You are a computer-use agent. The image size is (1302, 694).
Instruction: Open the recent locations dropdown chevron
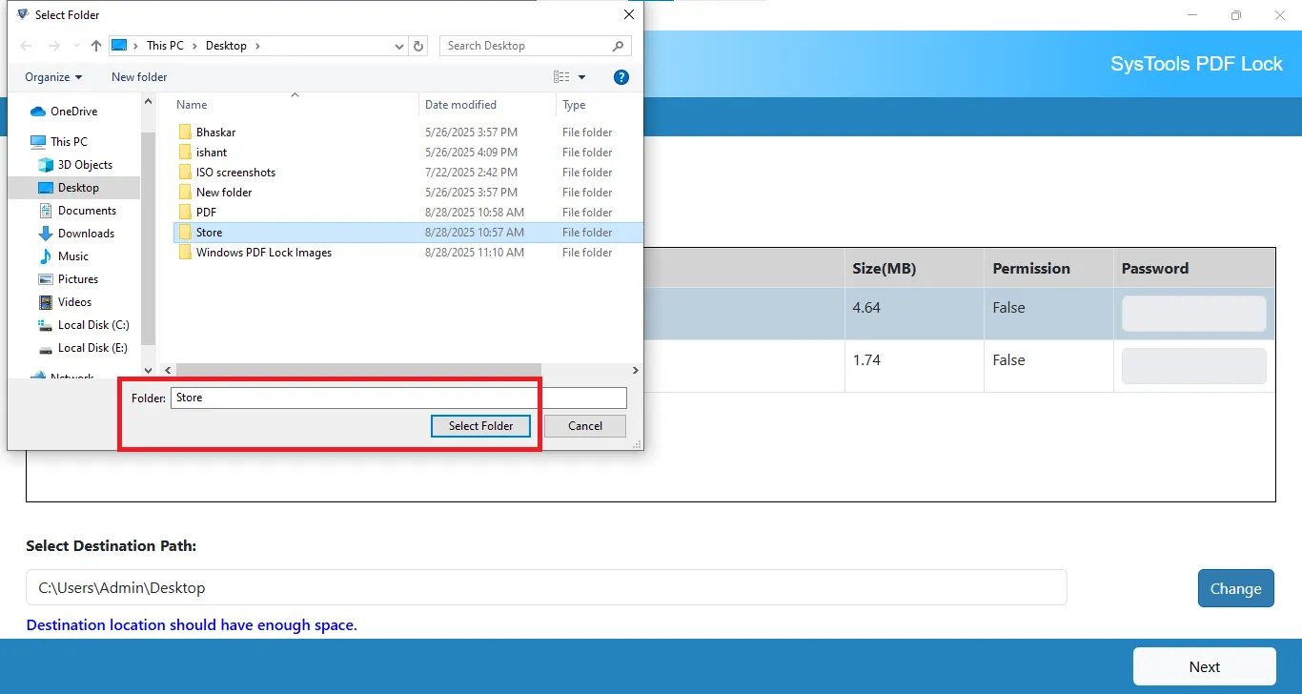pyautogui.click(x=75, y=46)
